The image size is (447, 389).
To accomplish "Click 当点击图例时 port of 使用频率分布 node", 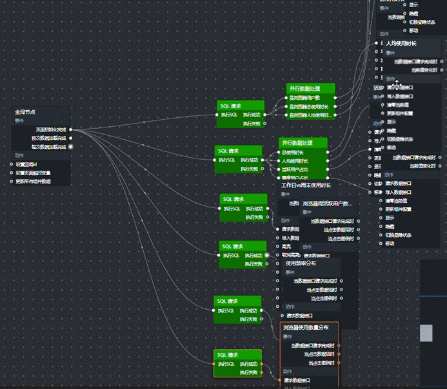I will (x=341, y=298).
